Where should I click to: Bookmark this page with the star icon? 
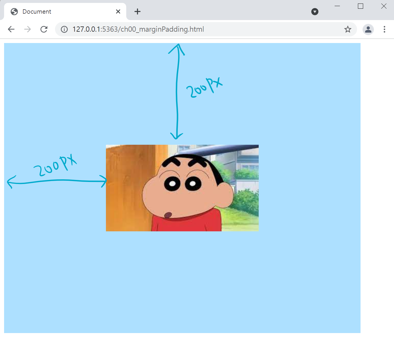[x=348, y=29]
